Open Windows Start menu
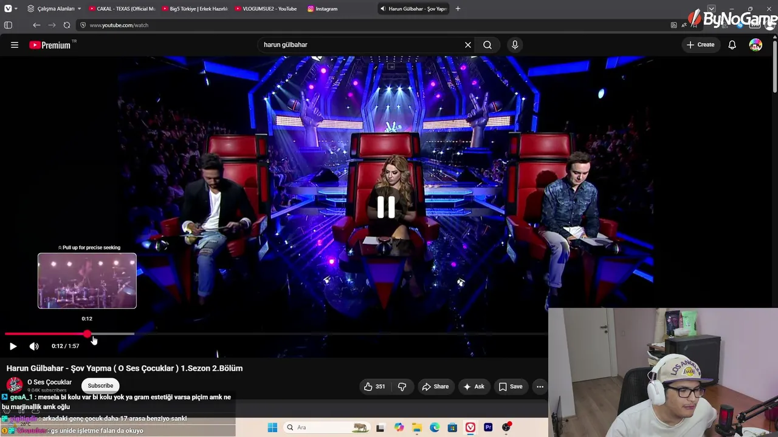 coord(272,427)
